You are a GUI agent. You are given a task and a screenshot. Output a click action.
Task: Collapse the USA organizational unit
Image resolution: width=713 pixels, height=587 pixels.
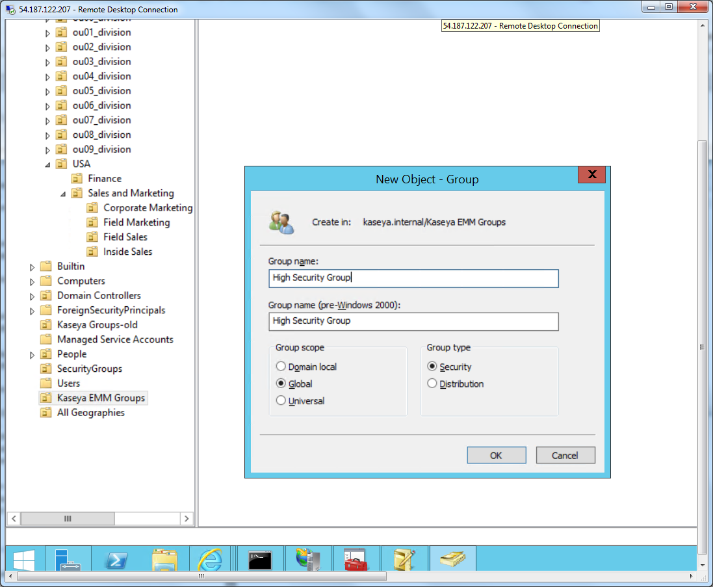(x=47, y=164)
